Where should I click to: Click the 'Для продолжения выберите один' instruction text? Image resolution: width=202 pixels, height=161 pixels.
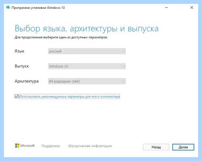tap(61, 37)
